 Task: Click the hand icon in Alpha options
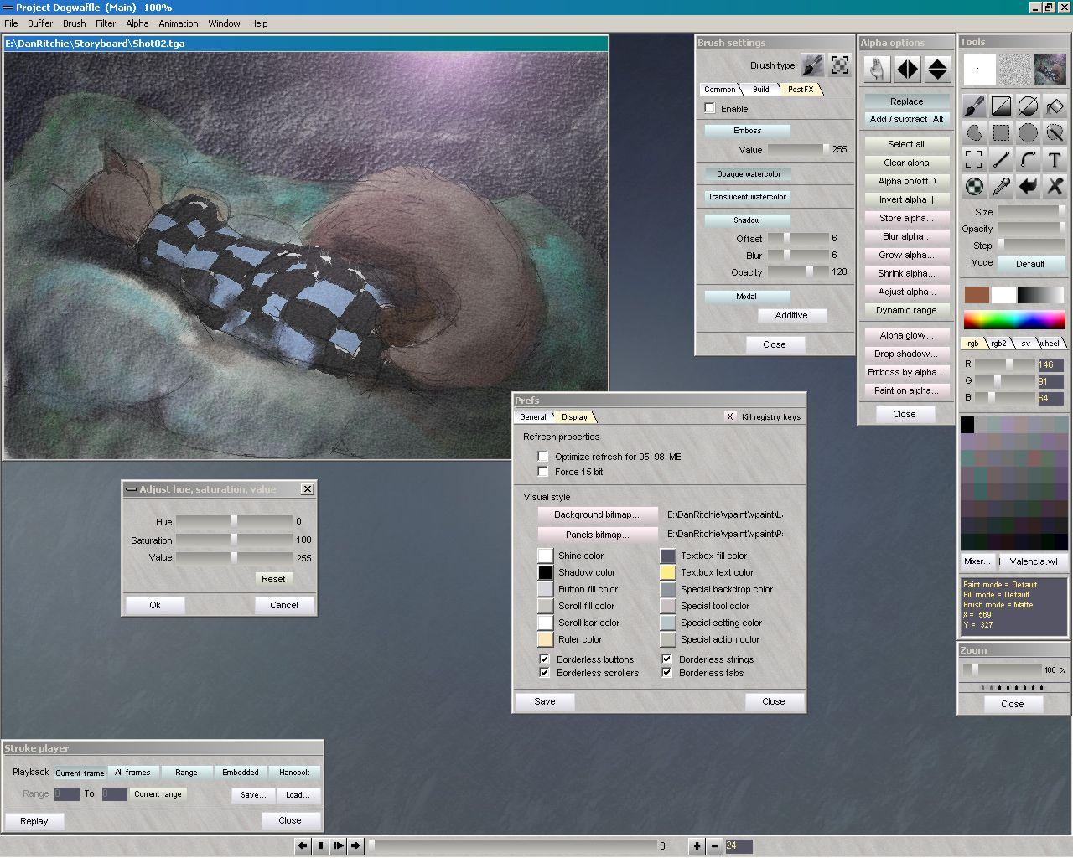point(877,69)
